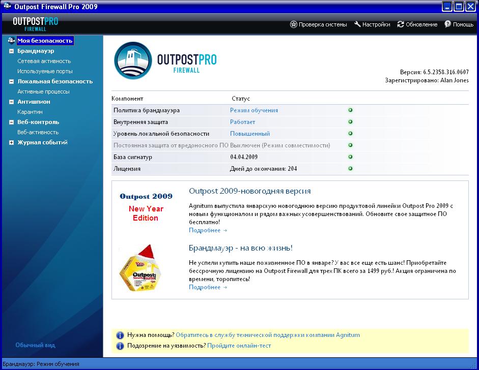The width and height of the screenshot is (479, 370).
Task: Minimize the Outpost Firewall Pro window
Action: coord(447,7)
